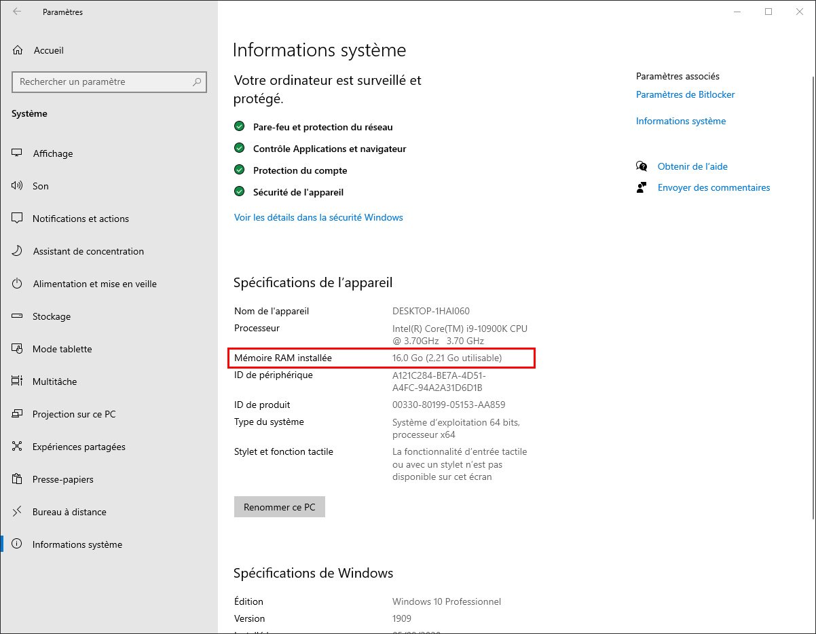Click the Informations système info icon
This screenshot has width=816, height=634.
coord(18,544)
